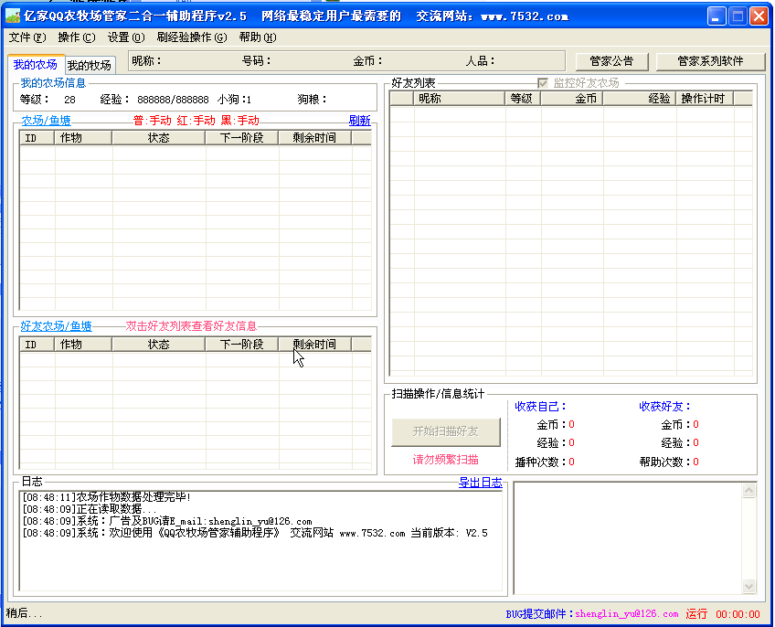
Task: Close the application window
Action: coord(759,16)
